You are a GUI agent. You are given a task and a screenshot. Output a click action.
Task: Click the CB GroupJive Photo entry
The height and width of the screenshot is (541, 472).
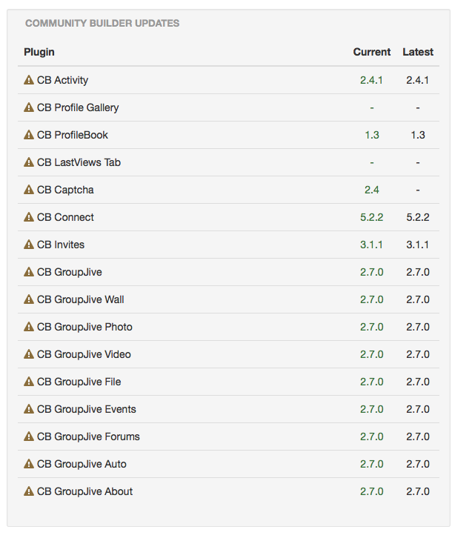click(x=84, y=327)
